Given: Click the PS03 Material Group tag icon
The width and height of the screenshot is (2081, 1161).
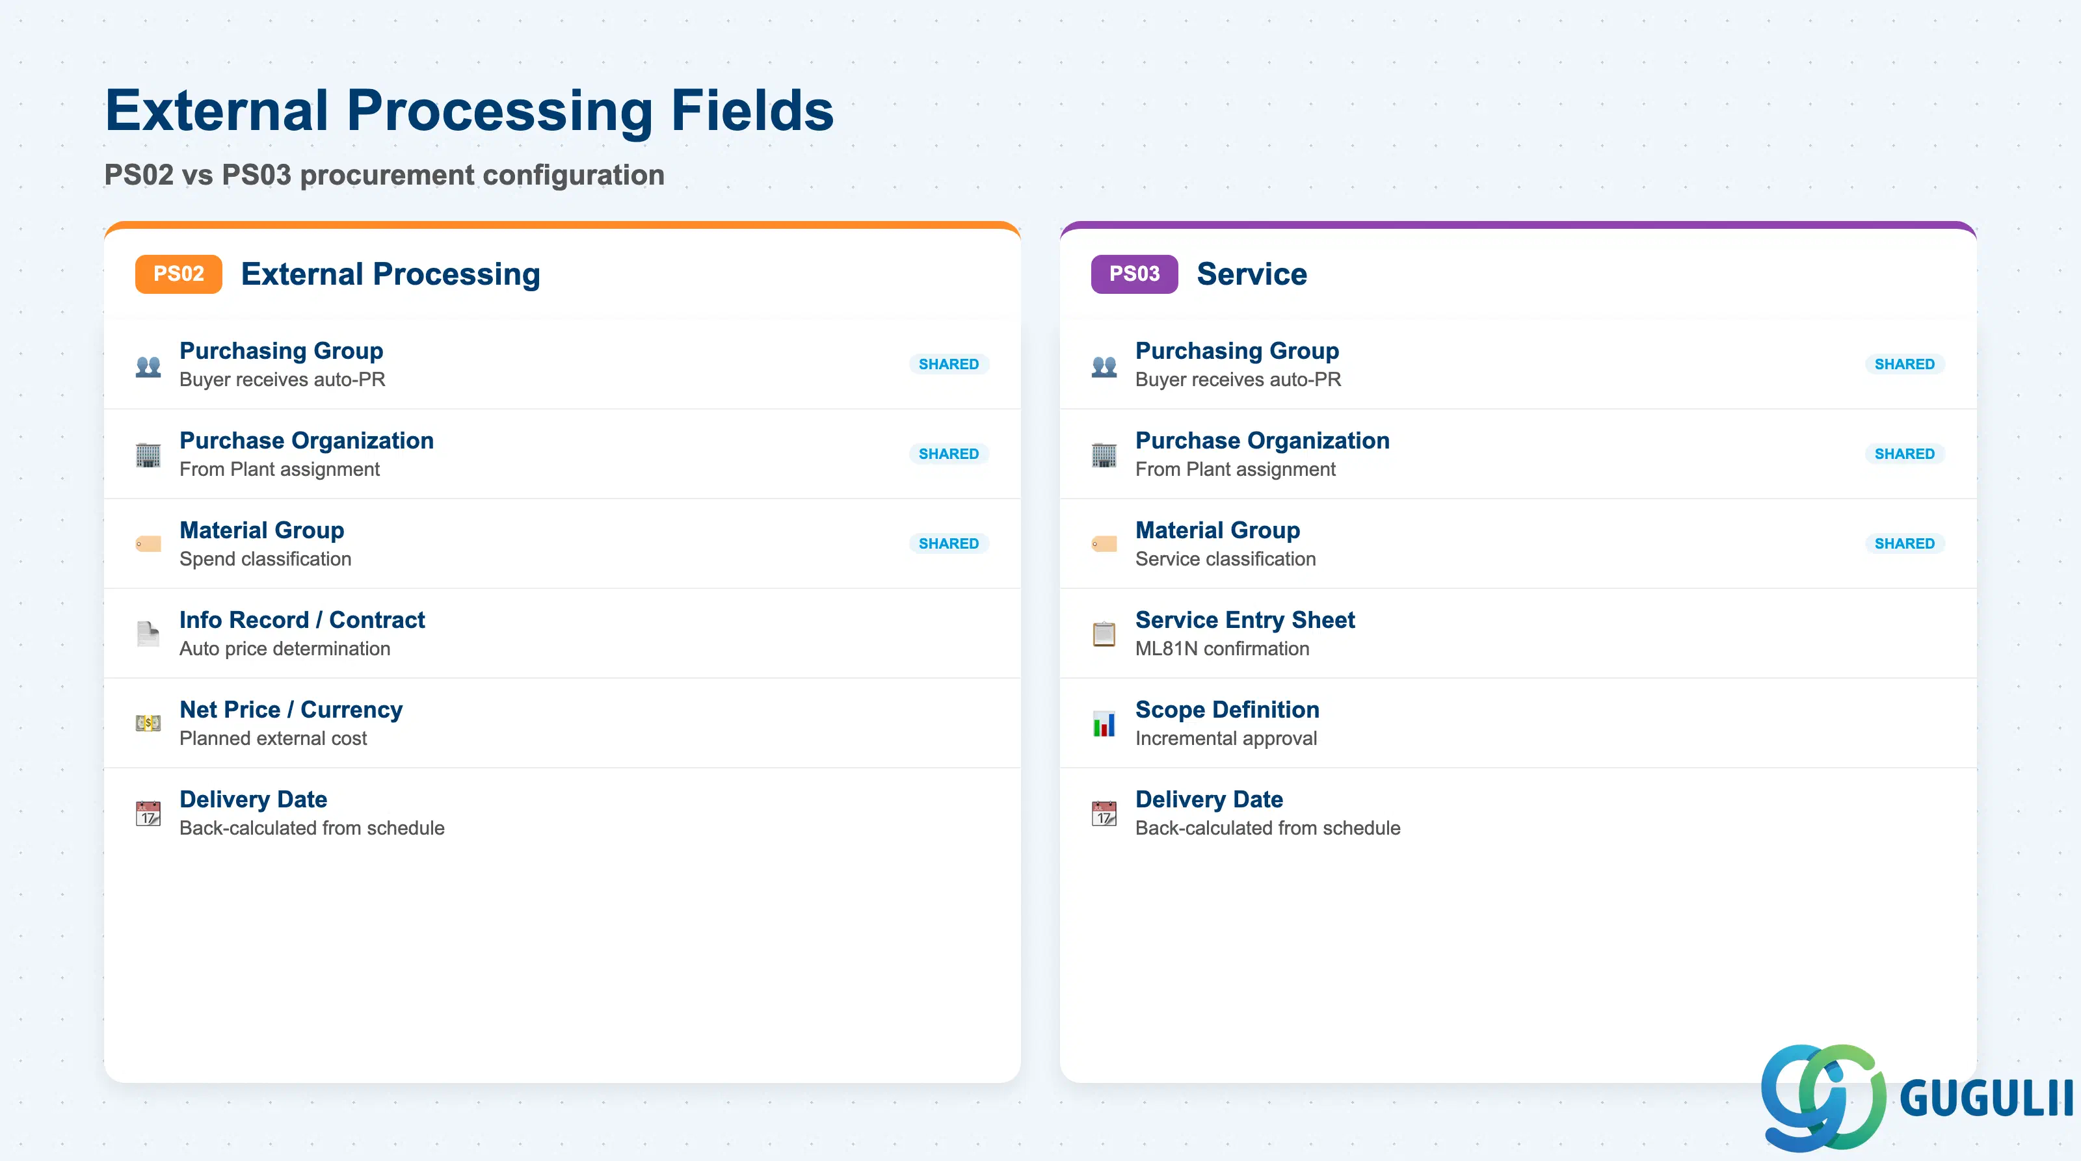Looking at the screenshot, I should (x=1104, y=544).
